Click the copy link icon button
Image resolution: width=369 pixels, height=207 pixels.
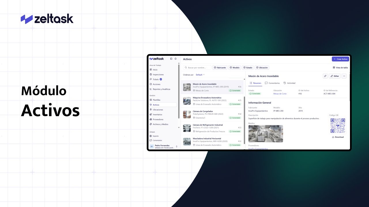325,76
